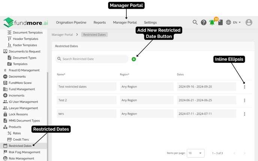Open ellipsis menu for Test 2 row
The image size is (258, 161).
tap(244, 100)
